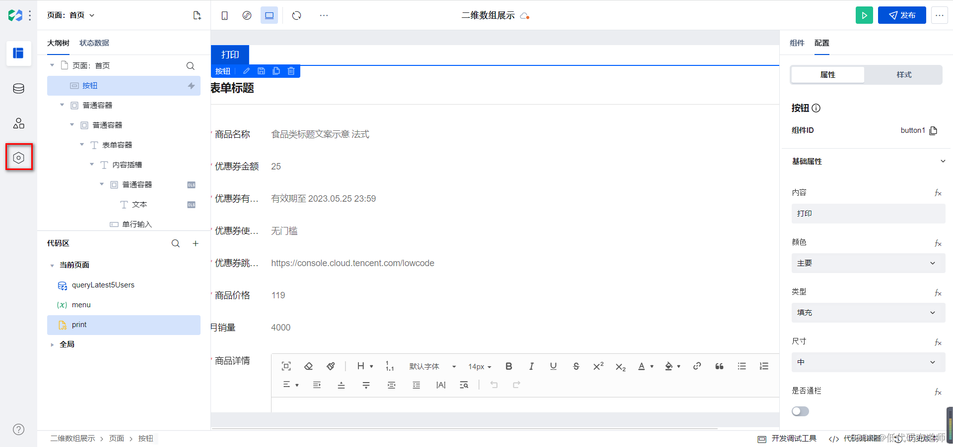Screen dimensions: 953x447
Task: Open the print code item
Action: point(124,325)
